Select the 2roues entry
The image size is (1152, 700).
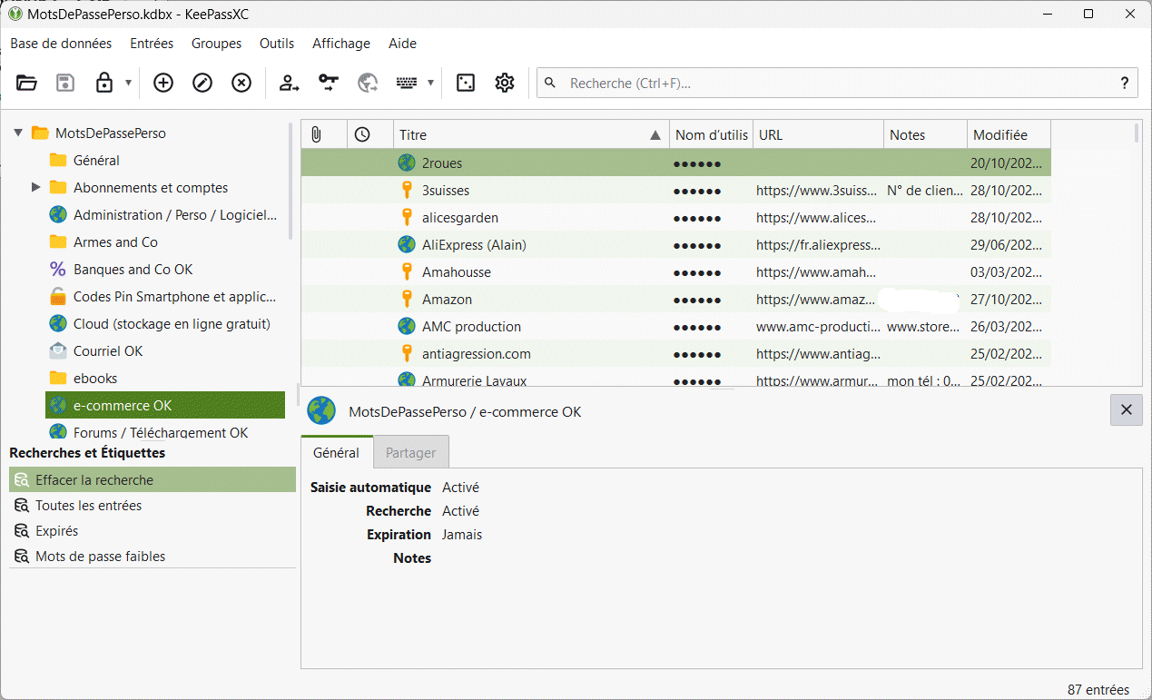click(676, 163)
